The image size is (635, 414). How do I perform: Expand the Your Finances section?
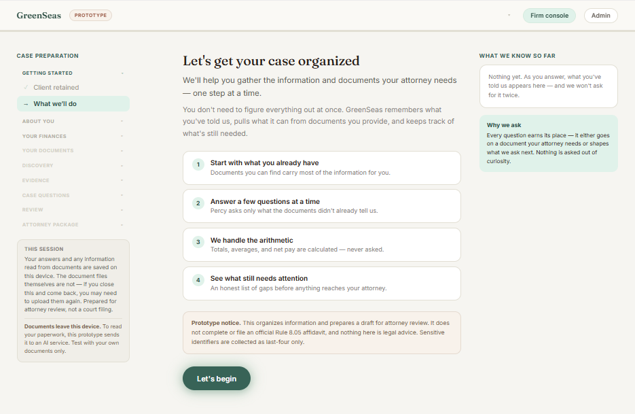tap(122, 136)
